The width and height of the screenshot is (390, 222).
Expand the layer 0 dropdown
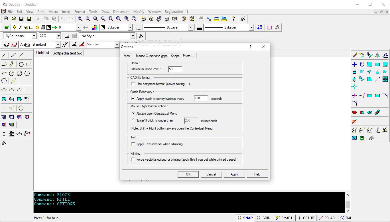[79, 27]
